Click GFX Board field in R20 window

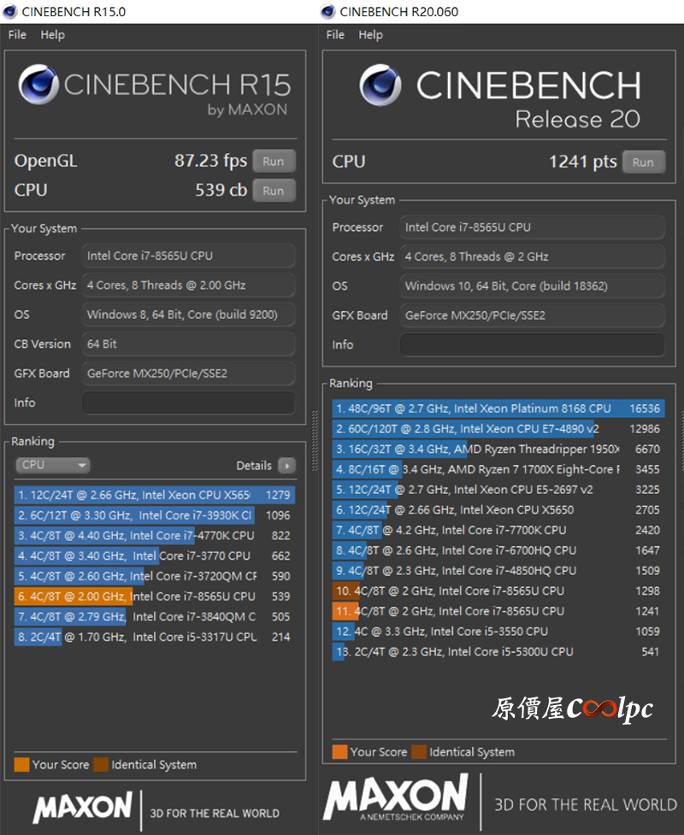click(x=532, y=315)
